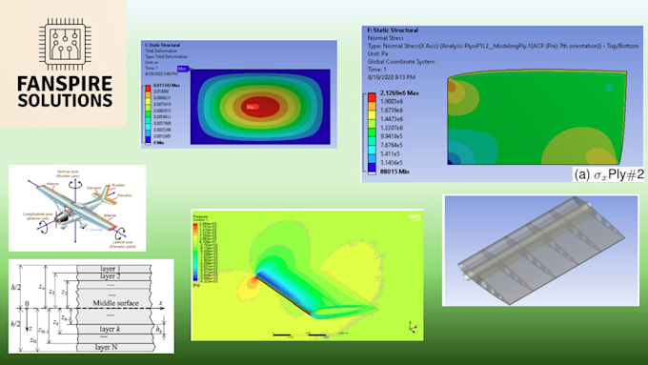The image size is (648, 365).
Task: Click the Fanspire Solutions circuit chip logo
Action: point(65,44)
